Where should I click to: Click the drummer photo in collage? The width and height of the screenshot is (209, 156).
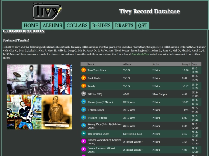pyautogui.click(x=29, y=79)
